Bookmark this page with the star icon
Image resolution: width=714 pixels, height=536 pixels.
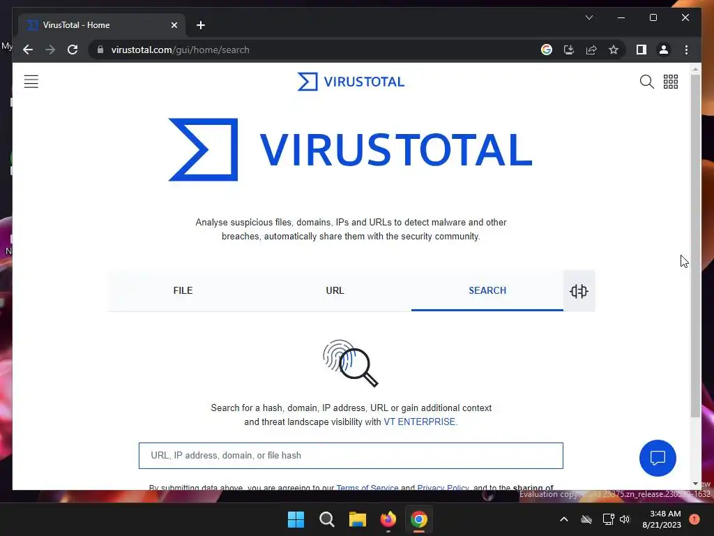click(614, 50)
